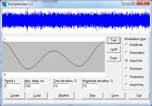Focus the Period, s input field
Viewport: 152px width, 106px height.
click(12, 86)
